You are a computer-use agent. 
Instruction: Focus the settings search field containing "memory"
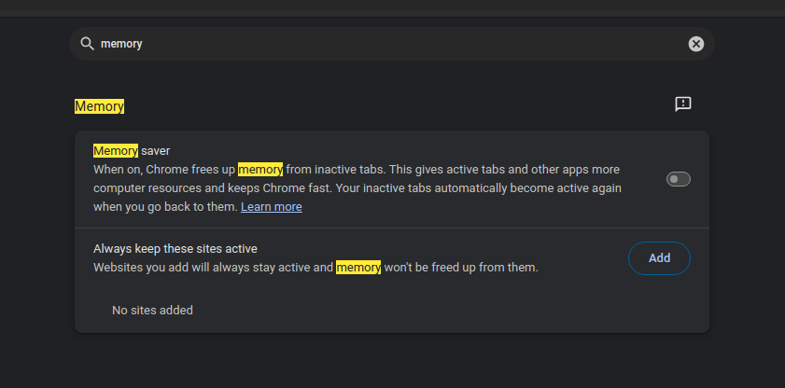click(392, 44)
